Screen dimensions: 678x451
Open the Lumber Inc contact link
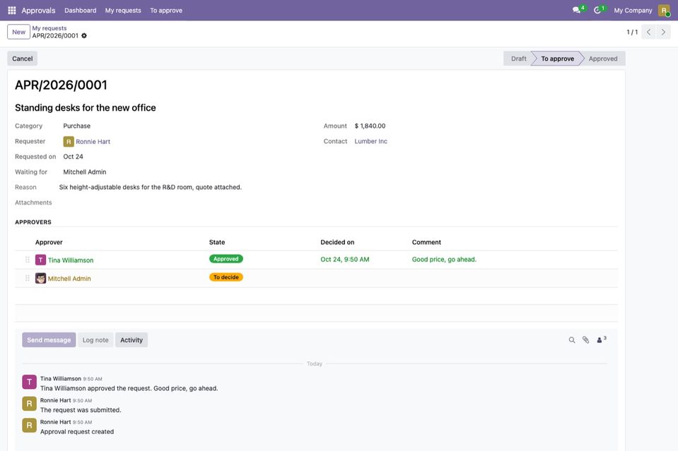(370, 141)
